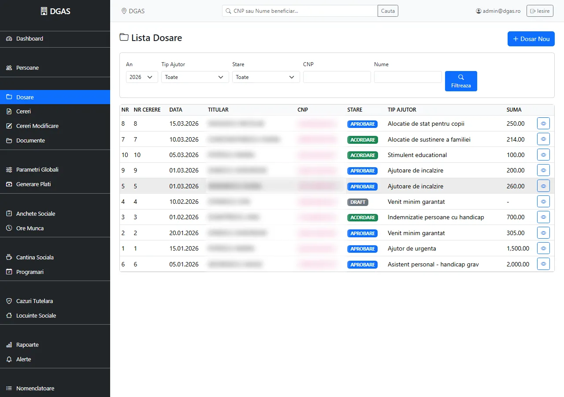Click the Nomenclatoare list icon
The height and width of the screenshot is (397, 564).
(9, 389)
